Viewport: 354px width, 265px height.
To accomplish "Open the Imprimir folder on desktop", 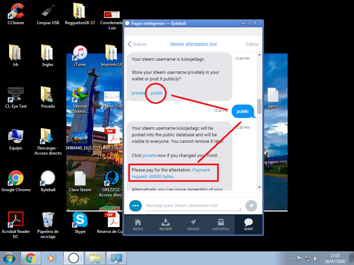I will (x=112, y=56).
